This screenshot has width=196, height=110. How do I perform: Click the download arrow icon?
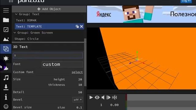[6, 87]
